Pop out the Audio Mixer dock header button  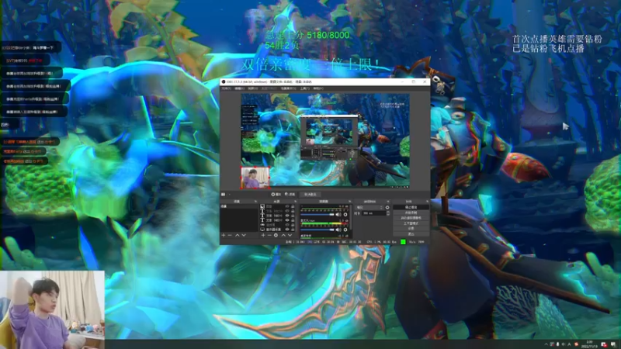350,202
